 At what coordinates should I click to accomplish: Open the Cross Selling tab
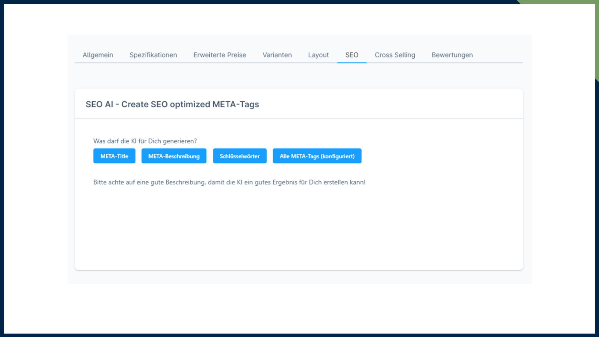click(x=395, y=55)
